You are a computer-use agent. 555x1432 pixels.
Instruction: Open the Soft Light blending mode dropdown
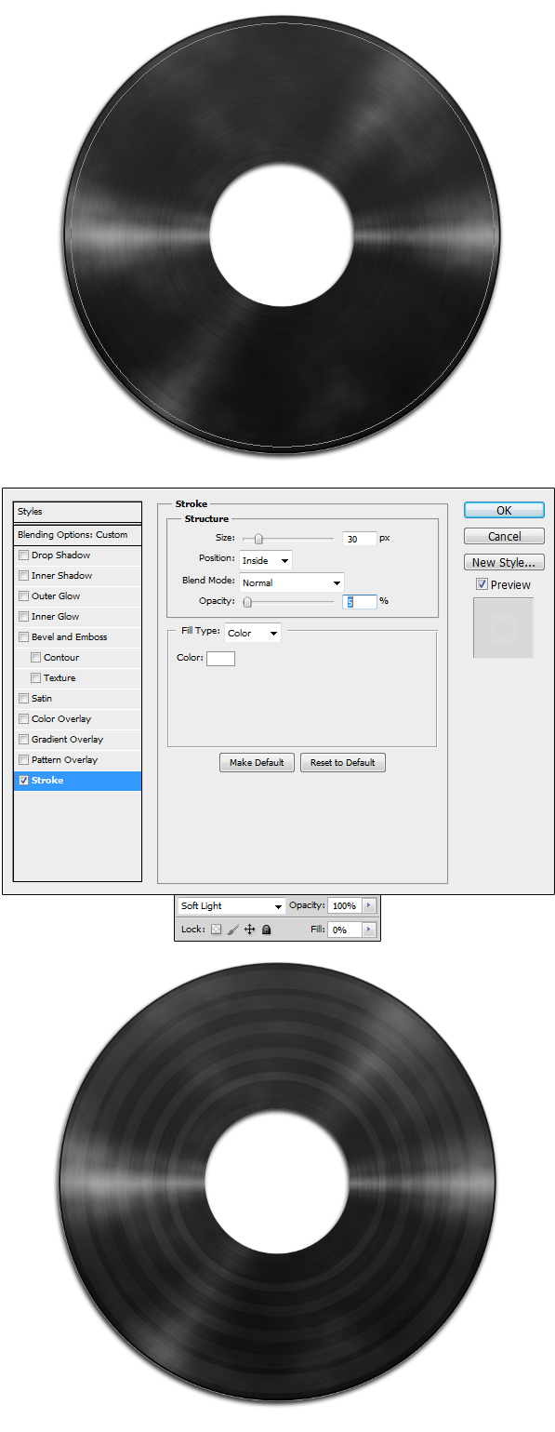pos(231,905)
